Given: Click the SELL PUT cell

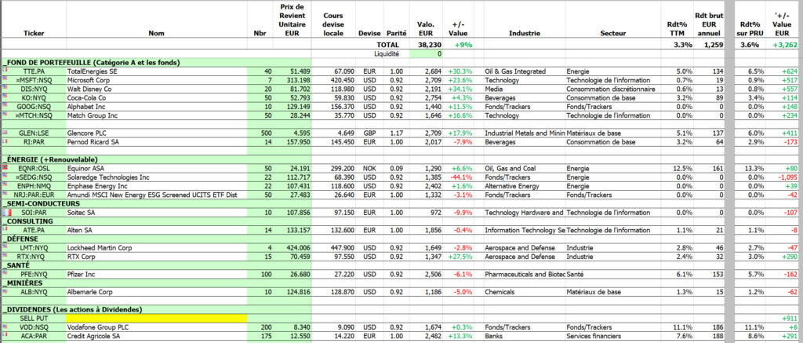Looking at the screenshot, I should pos(34,319).
